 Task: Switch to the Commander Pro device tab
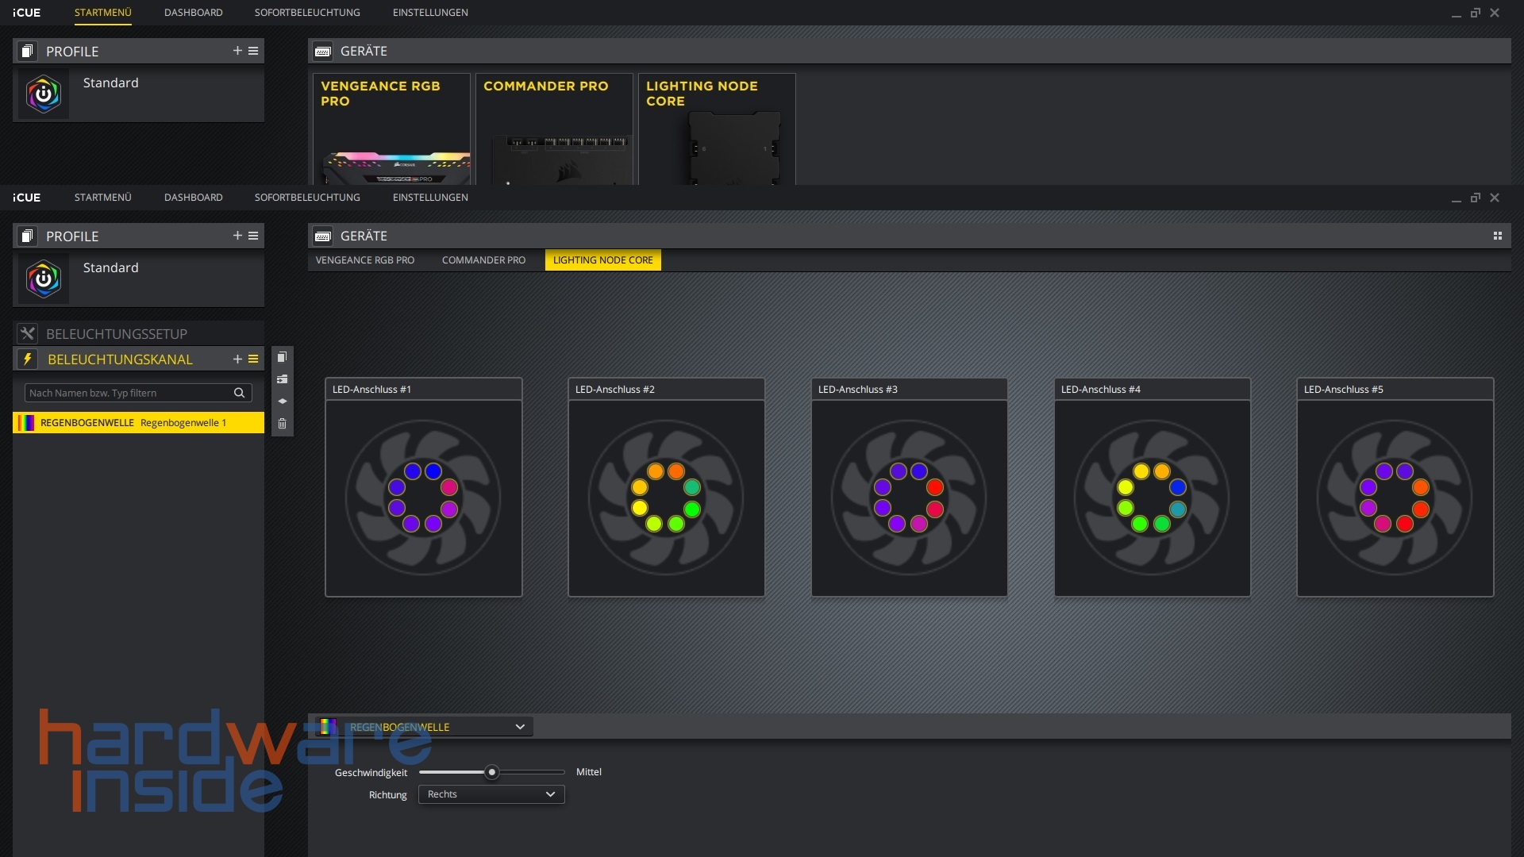point(483,260)
